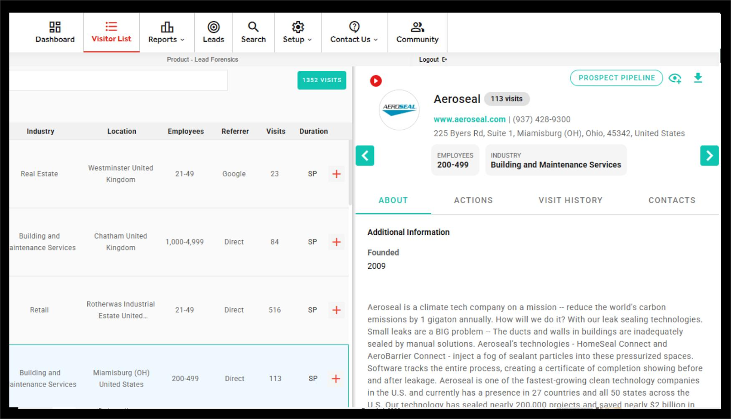Open the Leads section

(x=213, y=32)
